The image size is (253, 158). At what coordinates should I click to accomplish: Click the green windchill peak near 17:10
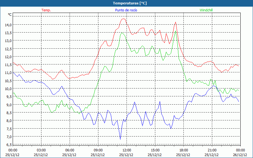(x=176, y=31)
